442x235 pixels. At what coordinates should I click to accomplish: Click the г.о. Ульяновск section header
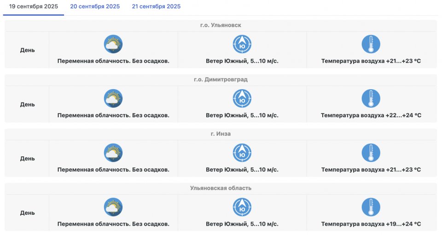[x=221, y=25]
